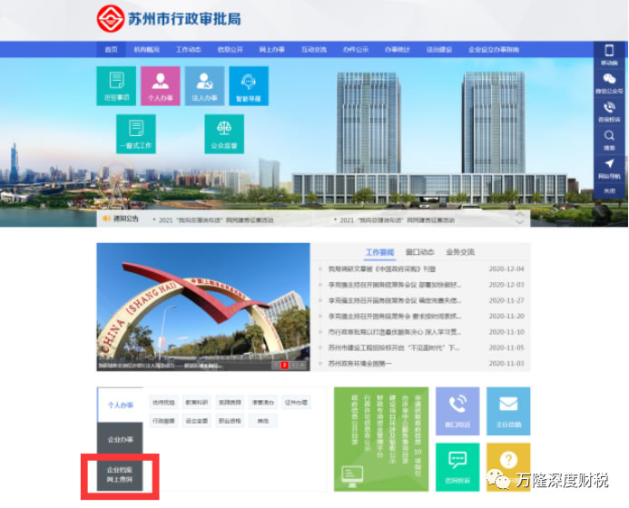This screenshot has width=629, height=508.
Task: Go to 信息公开 in the navigation bar
Action: click(231, 50)
